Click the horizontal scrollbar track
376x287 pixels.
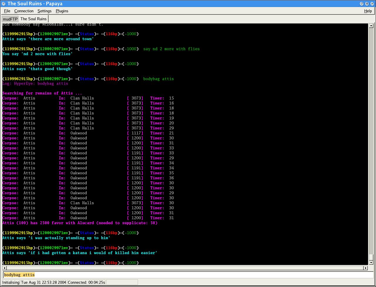[x=185, y=268]
